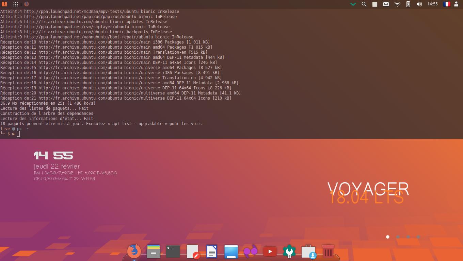Click the "Réception de:18" universe DEP-11 Metadata line
This screenshot has width=463, height=261.
[119, 83]
